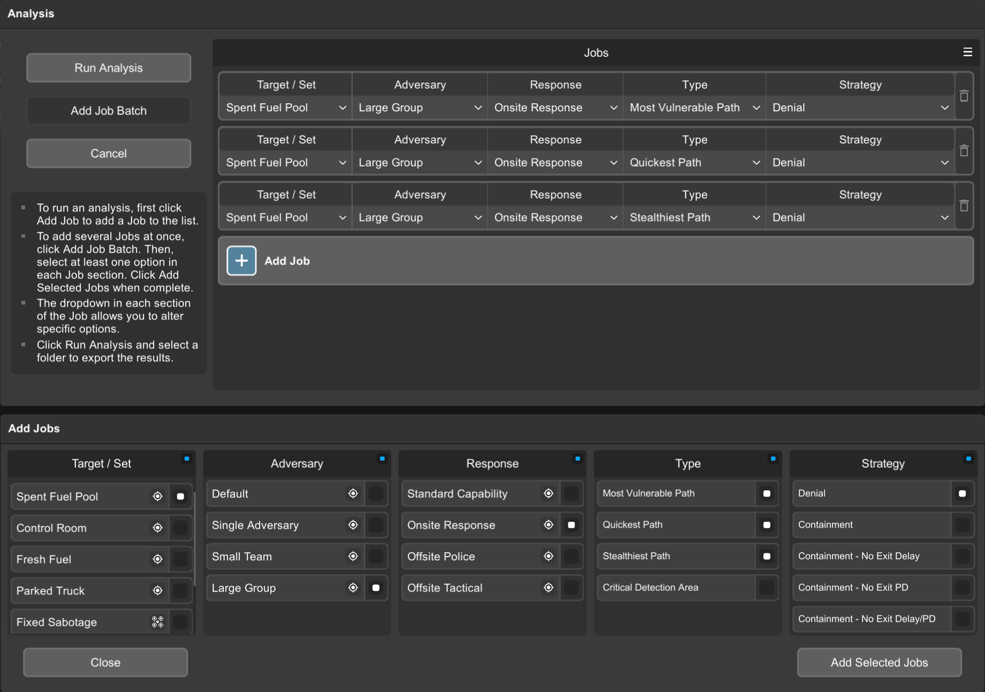Open Response dropdown in first job
The image size is (985, 692).
pyautogui.click(x=555, y=108)
